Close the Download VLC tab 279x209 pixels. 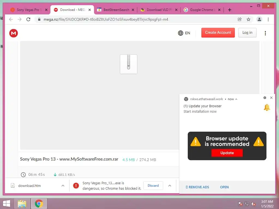[x=176, y=10]
